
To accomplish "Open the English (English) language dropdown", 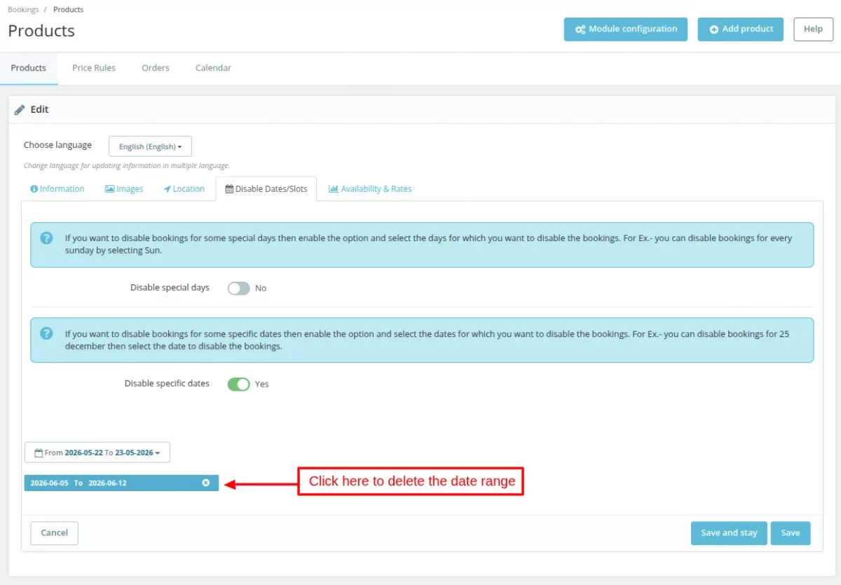I will click(x=150, y=146).
